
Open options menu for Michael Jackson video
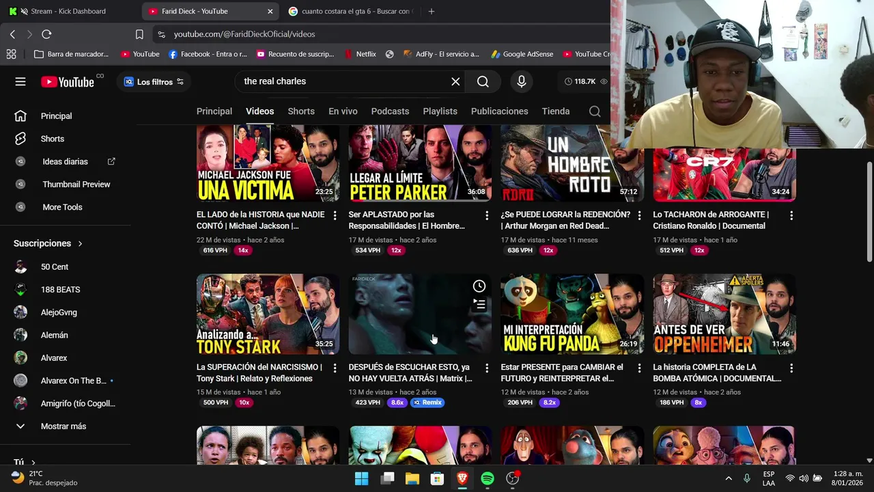pyautogui.click(x=335, y=216)
